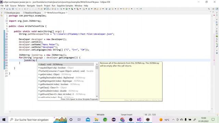This screenshot has width=219, height=123.
Task: Open the New file dropdown arrow
Action: (x=4, y=9)
